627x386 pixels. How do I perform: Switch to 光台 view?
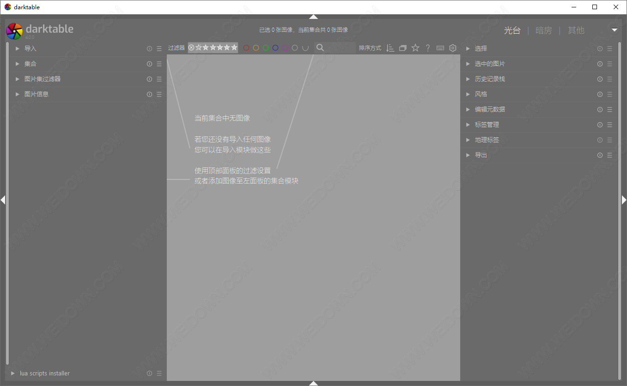pos(512,30)
